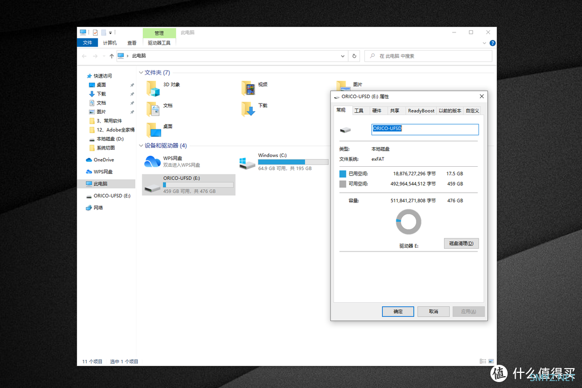
Task: Switch to the 自定义 tab
Action: pyautogui.click(x=472, y=111)
